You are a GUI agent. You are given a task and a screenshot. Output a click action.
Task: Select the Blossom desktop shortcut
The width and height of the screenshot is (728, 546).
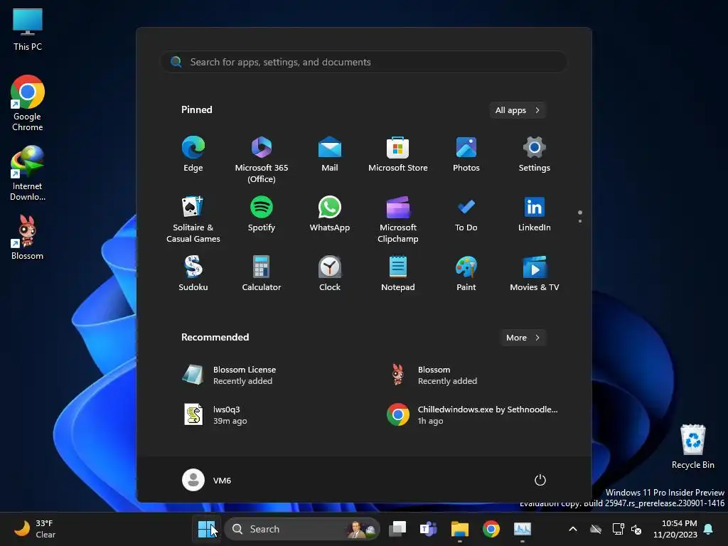pyautogui.click(x=28, y=237)
